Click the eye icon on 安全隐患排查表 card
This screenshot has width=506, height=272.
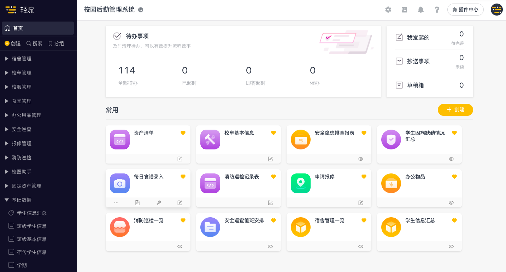(361, 159)
